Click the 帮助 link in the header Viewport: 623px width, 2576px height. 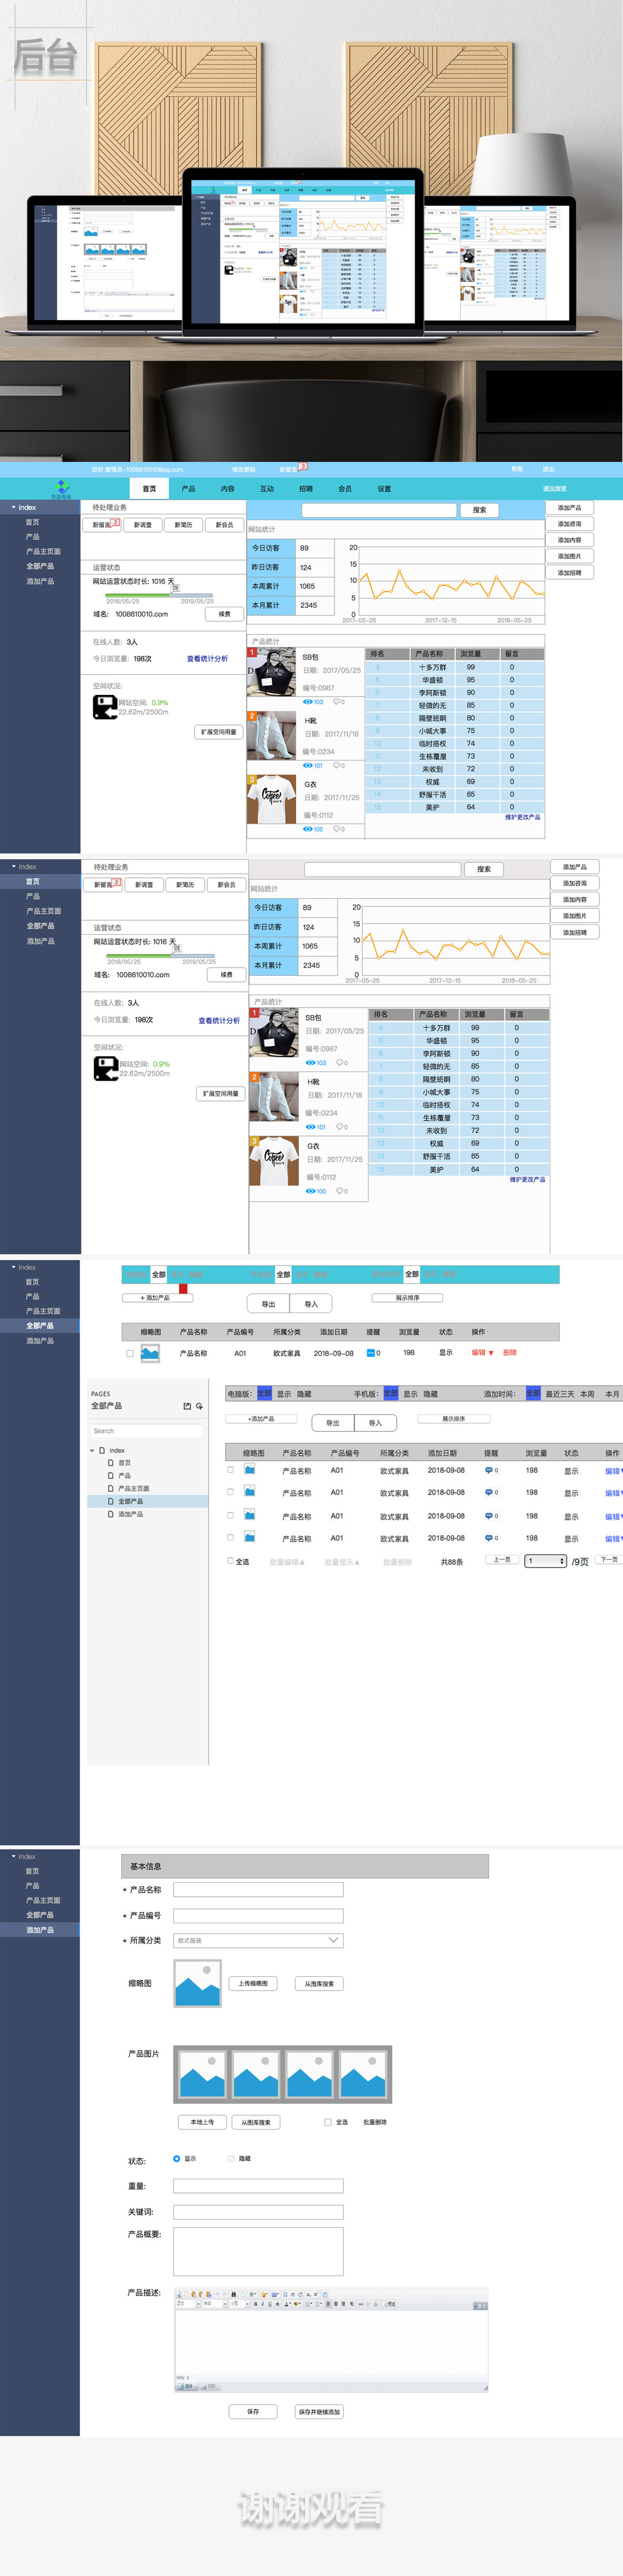517,469
